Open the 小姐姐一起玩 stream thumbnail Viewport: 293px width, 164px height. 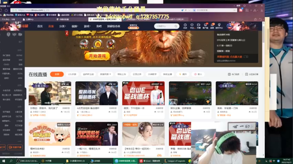click(x=143, y=134)
